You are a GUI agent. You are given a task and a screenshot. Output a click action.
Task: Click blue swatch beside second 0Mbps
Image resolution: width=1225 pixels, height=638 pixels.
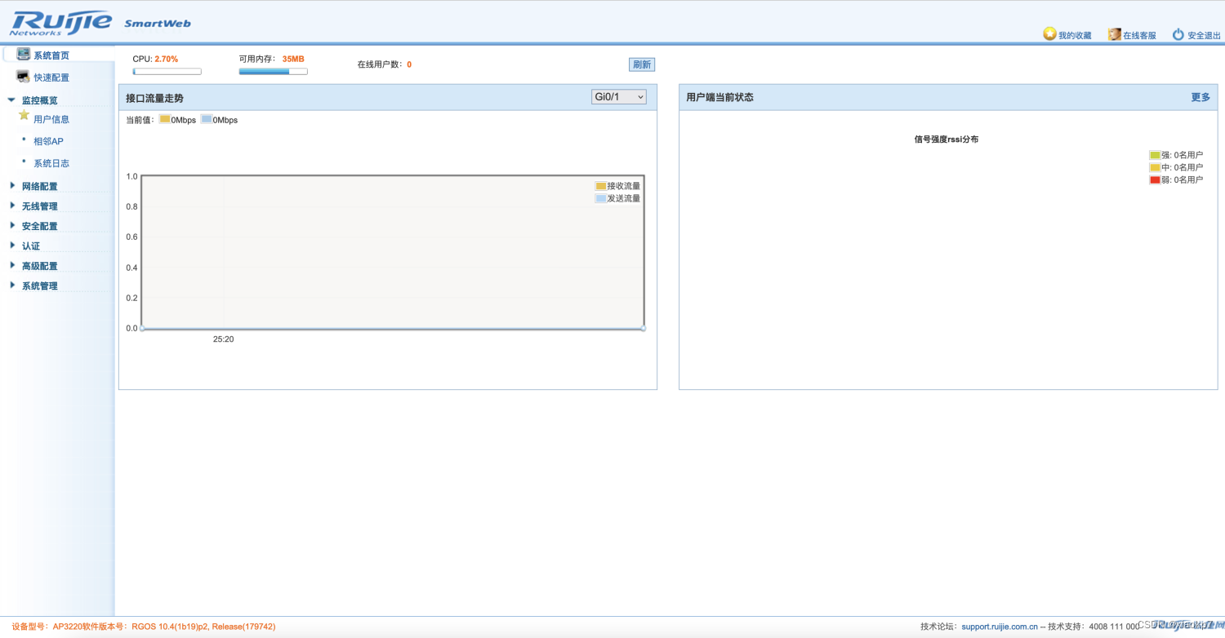pos(207,119)
